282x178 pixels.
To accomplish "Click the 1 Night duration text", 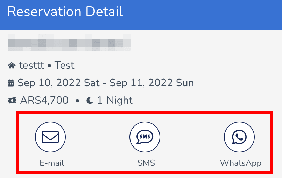I will pos(115,100).
